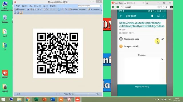Click the AnyDesk green monitor status icon

(x=118, y=7)
